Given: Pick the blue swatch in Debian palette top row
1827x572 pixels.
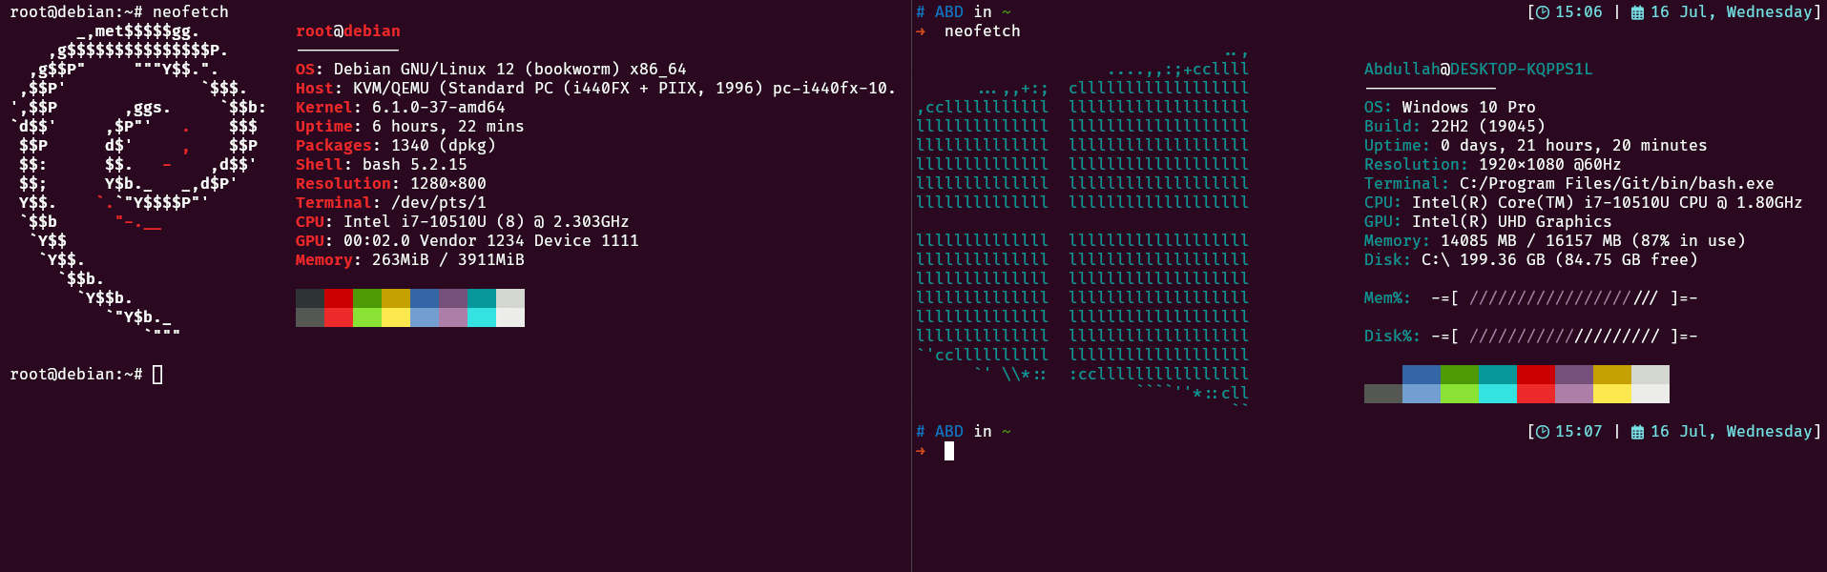Looking at the screenshot, I should point(425,298).
